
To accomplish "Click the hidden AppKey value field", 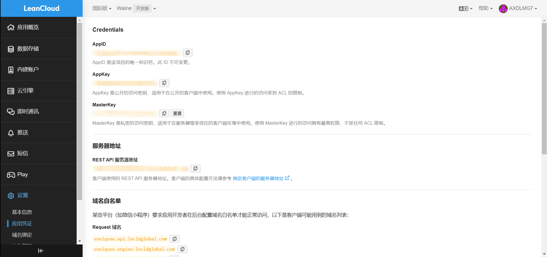I will click(125, 83).
